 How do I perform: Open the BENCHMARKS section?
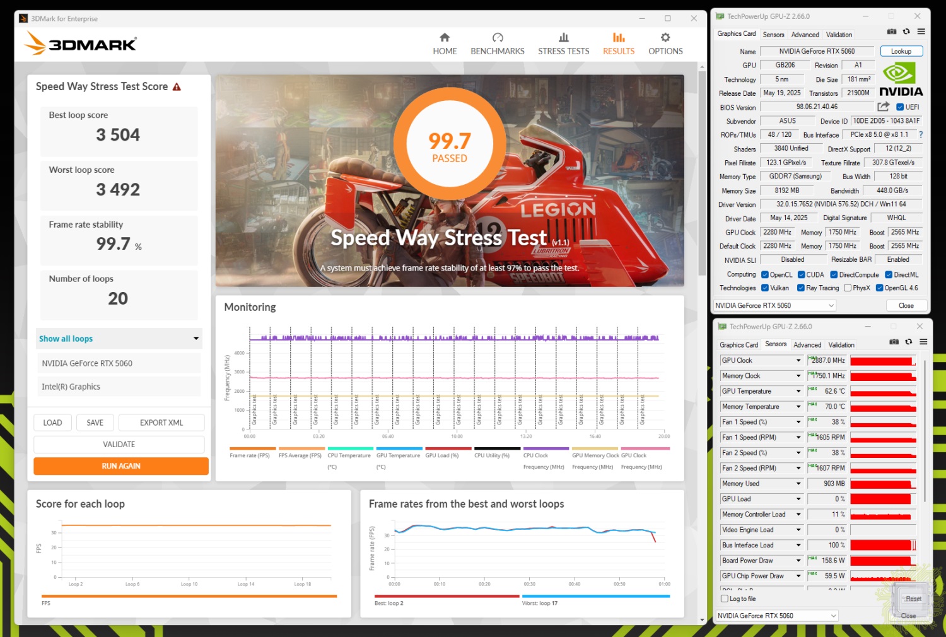(497, 44)
